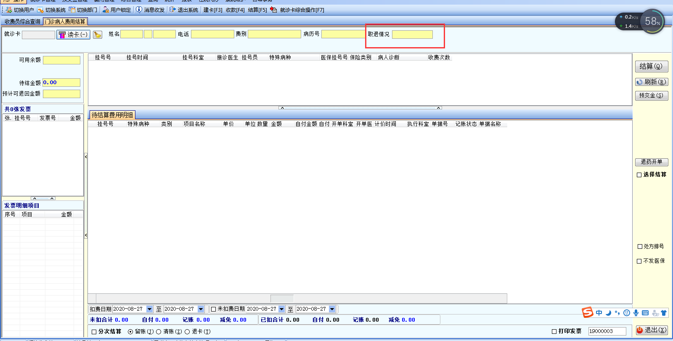This screenshot has height=341, width=673.
Task: Click the 退出(X) button
Action: 652,330
